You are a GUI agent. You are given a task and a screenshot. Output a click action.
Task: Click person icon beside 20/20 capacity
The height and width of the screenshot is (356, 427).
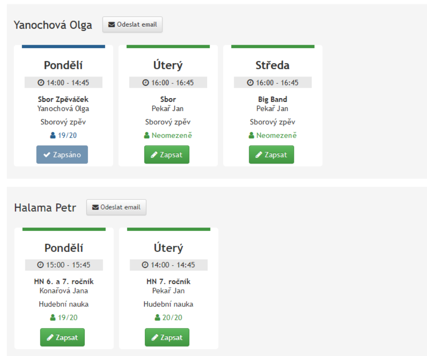point(158,318)
